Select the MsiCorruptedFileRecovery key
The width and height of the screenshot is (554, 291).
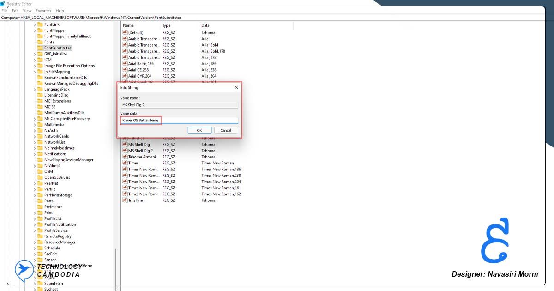coord(67,119)
